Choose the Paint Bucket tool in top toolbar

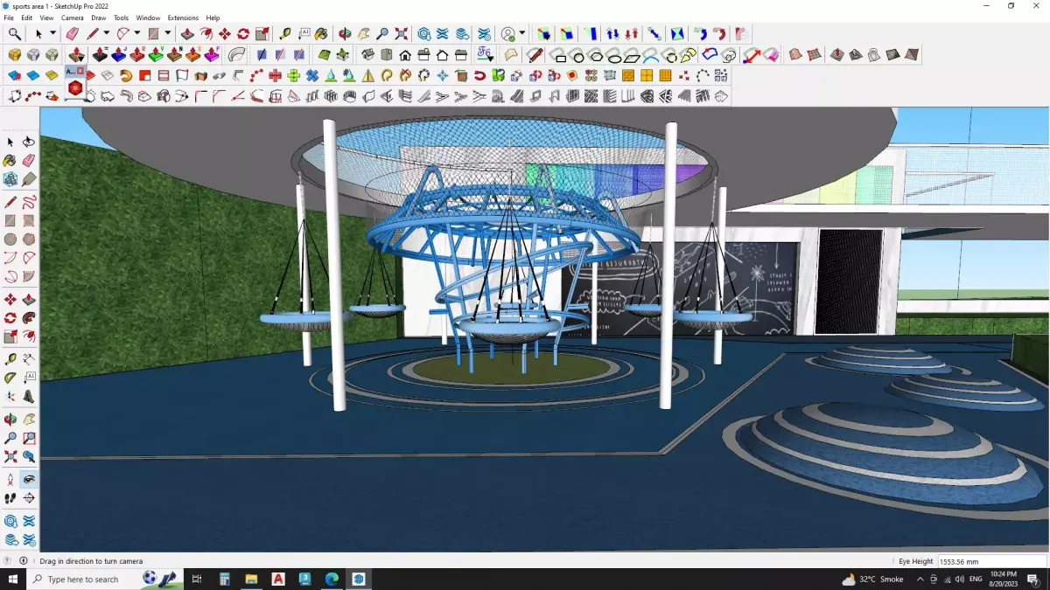[322, 33]
